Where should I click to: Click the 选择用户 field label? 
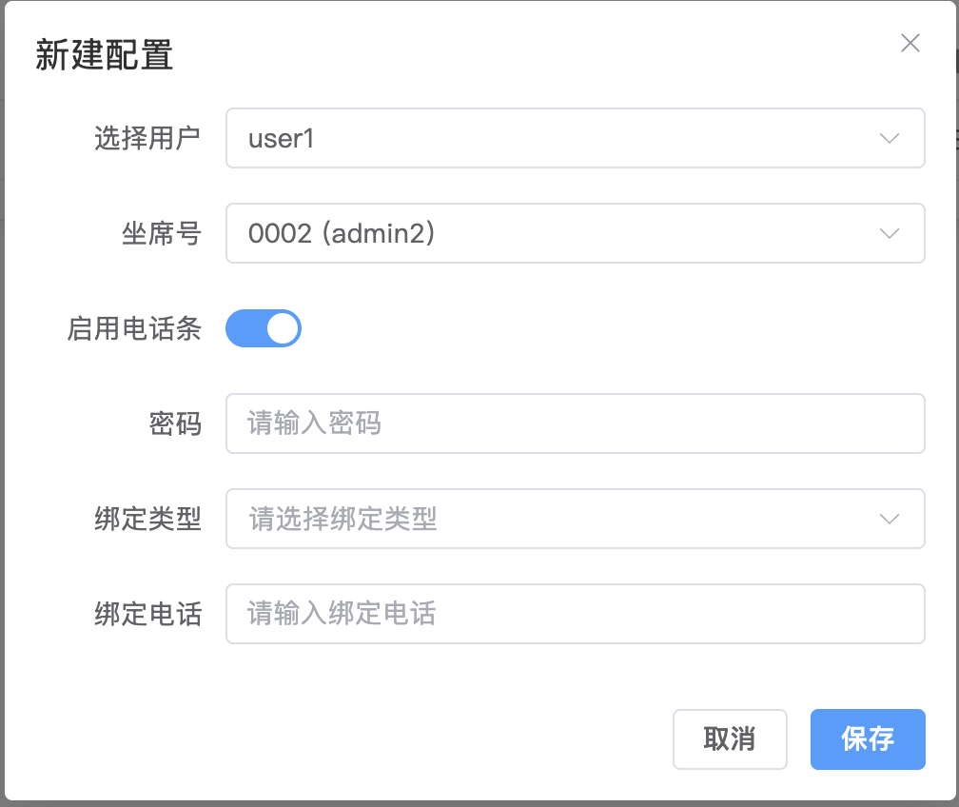[x=147, y=139]
